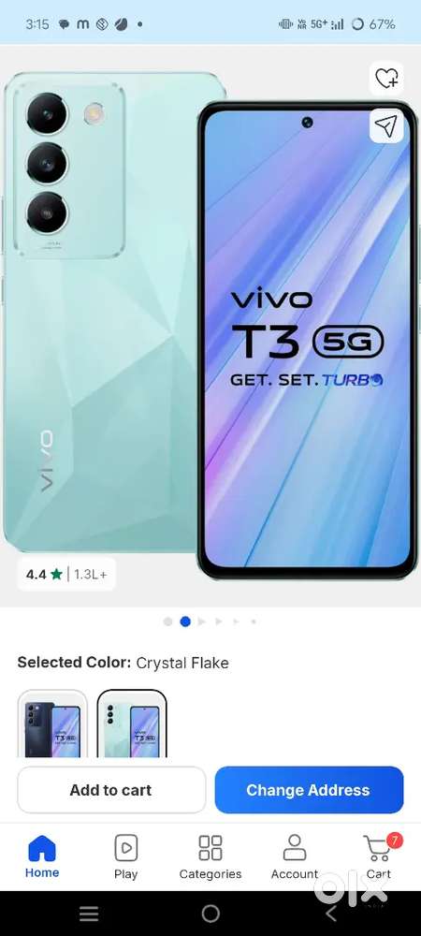This screenshot has width=421, height=936.
Task: Tap the fourth carousel indicator
Action: [x=219, y=622]
